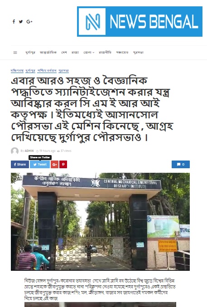Click the author avatar icon

14,151
